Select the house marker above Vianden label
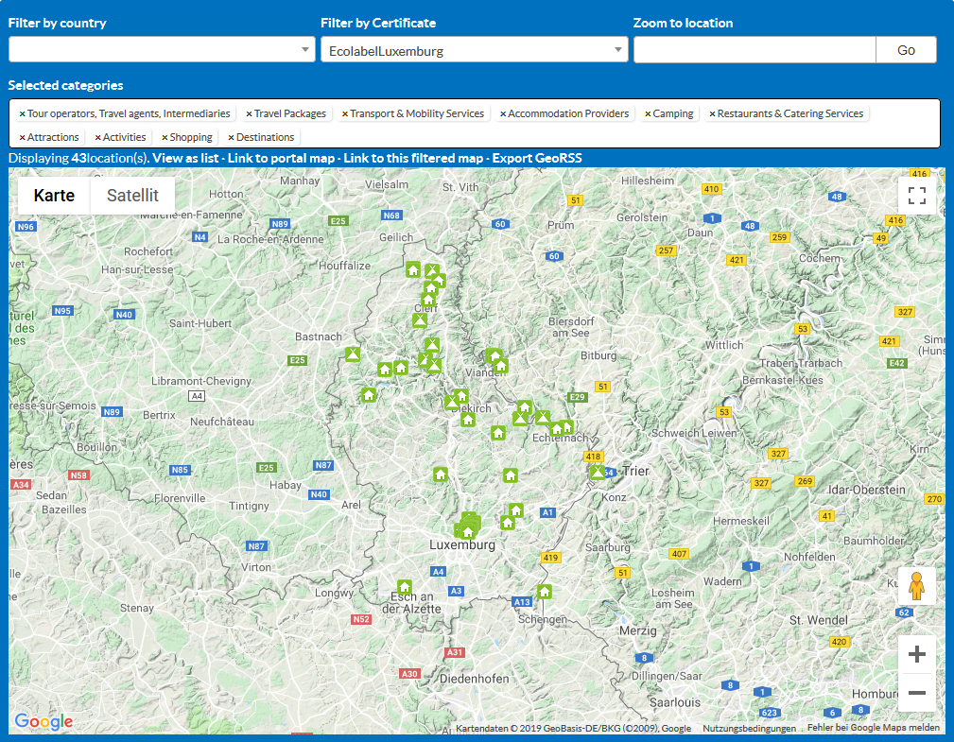The width and height of the screenshot is (954, 742). click(501, 366)
